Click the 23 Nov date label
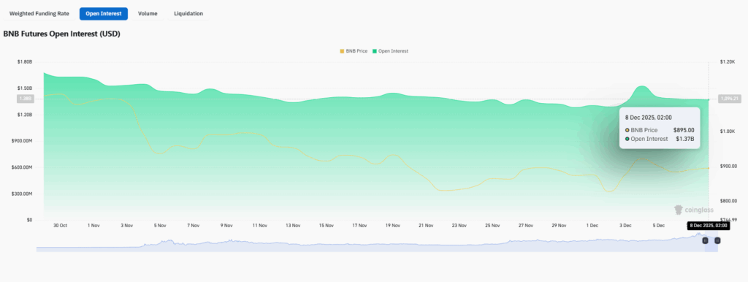 459,225
